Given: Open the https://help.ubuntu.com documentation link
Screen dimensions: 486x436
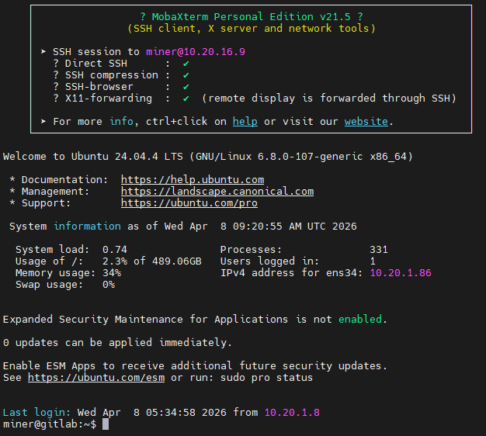Looking at the screenshot, I should (193, 180).
